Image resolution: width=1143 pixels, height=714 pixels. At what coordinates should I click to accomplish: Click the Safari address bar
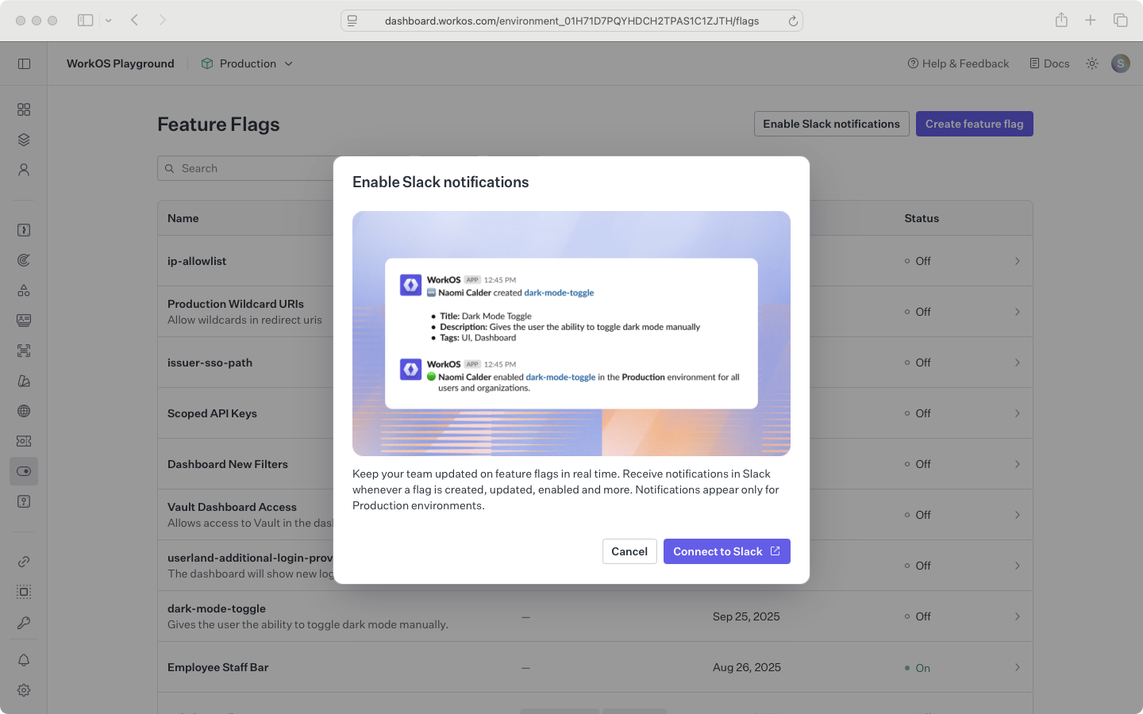[x=571, y=21]
